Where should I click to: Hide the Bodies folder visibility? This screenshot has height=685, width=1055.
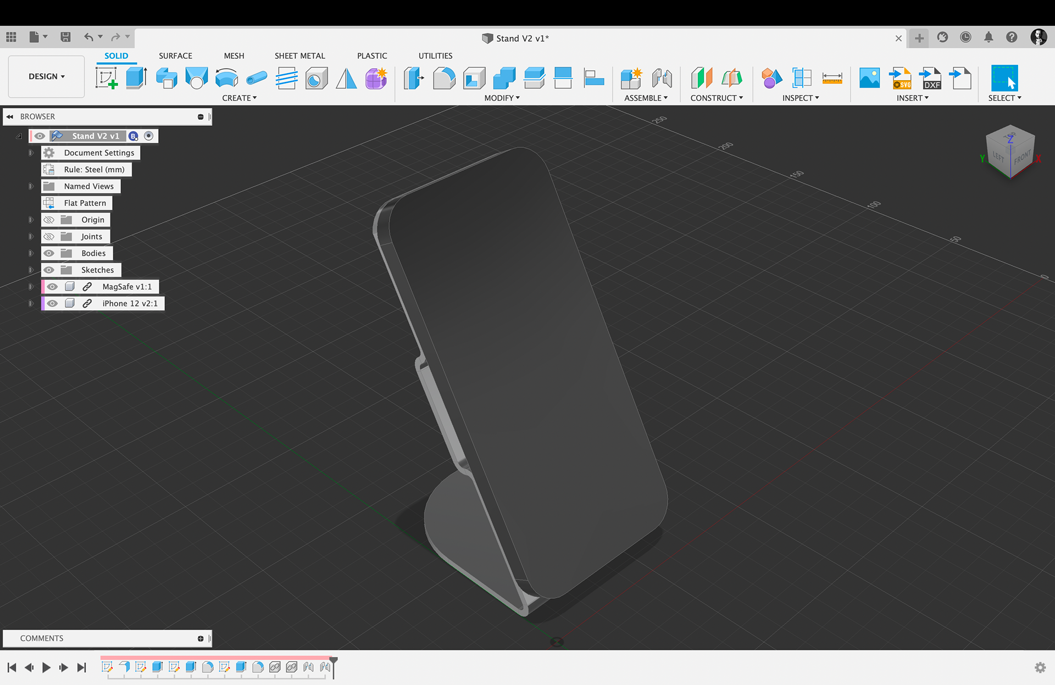(x=49, y=253)
